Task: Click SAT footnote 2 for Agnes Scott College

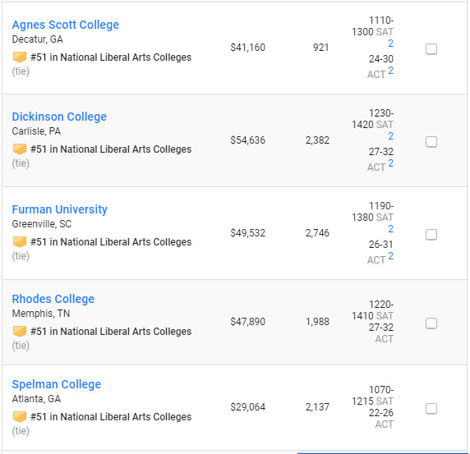Action: coord(390,44)
